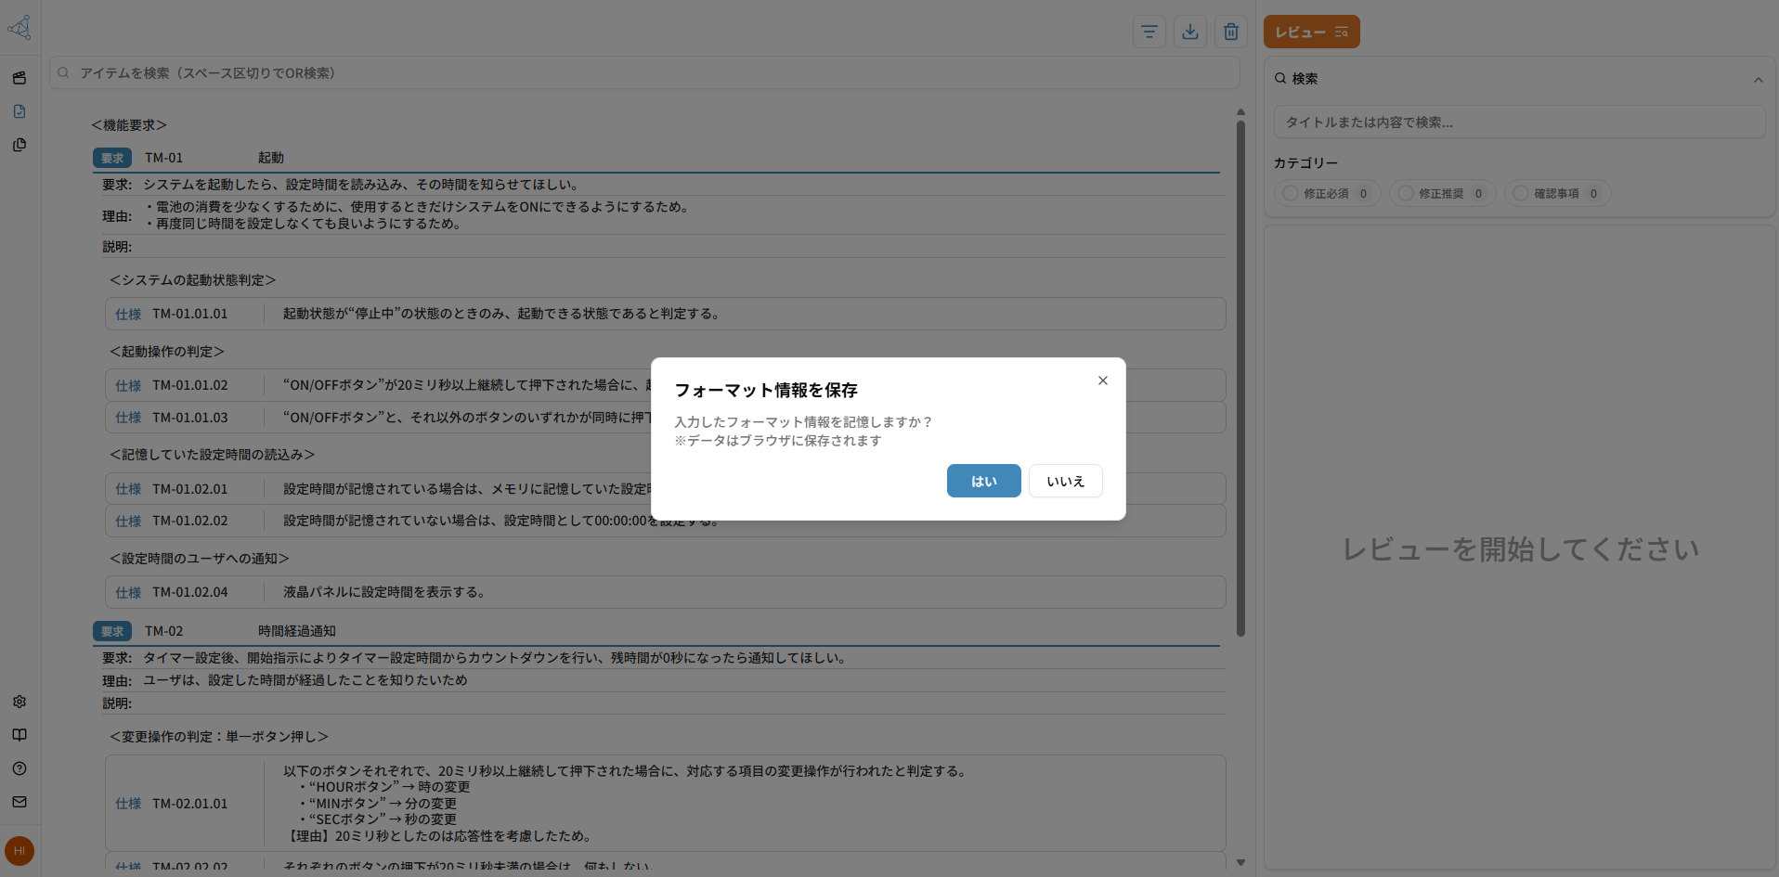The width and height of the screenshot is (1779, 877).
Task: Collapse the 検索 panel with its chevron
Action: (1758, 80)
